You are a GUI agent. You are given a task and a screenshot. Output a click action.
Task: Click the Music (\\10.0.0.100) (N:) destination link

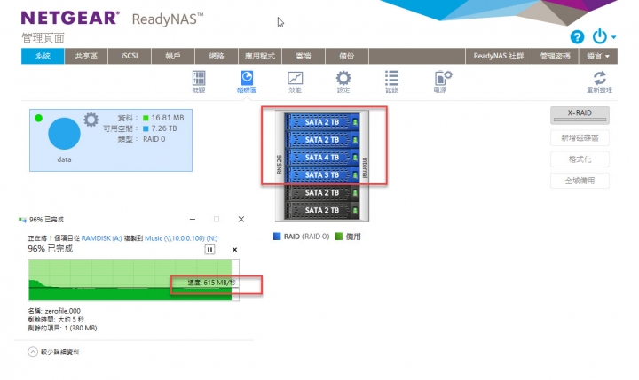(x=181, y=238)
